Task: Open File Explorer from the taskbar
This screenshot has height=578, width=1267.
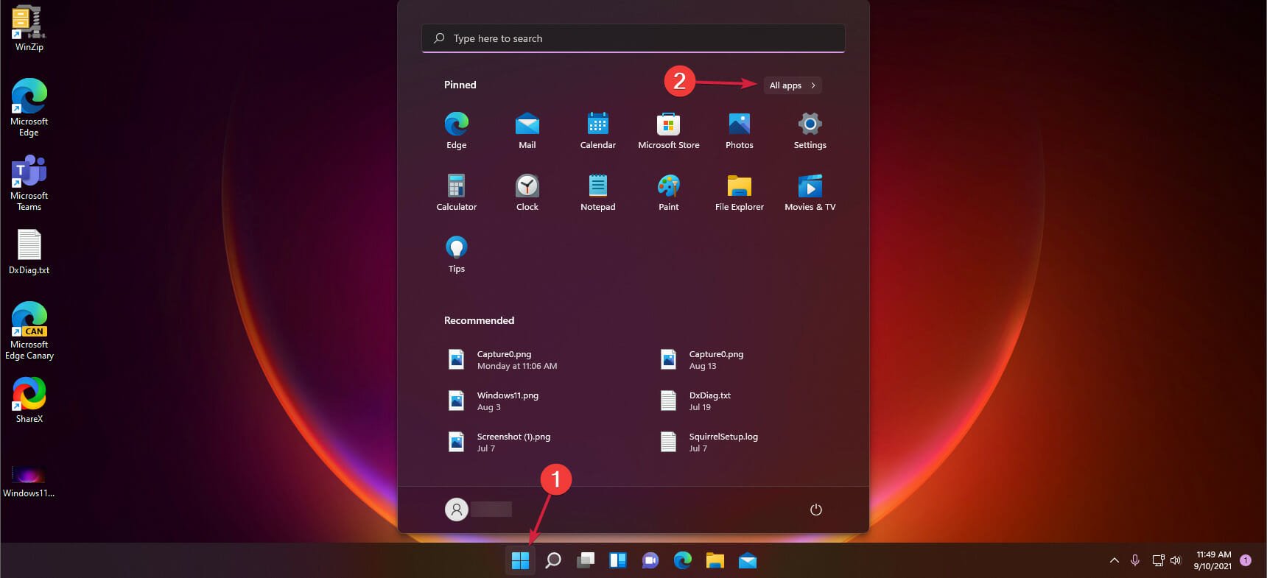Action: coord(715,561)
